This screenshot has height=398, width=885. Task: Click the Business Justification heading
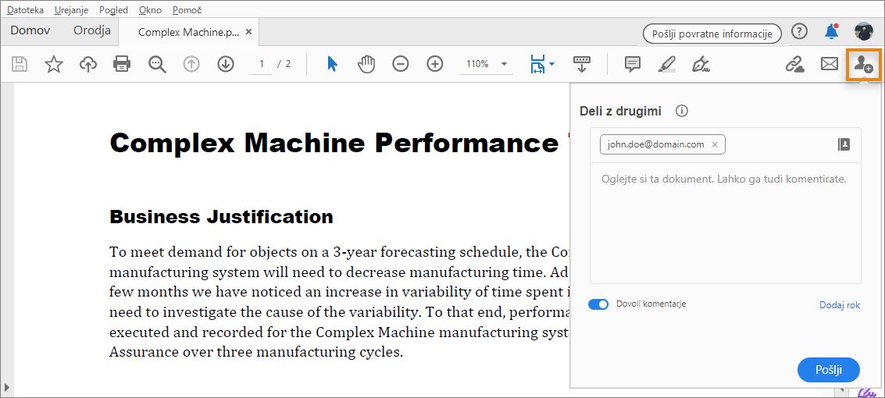point(221,216)
